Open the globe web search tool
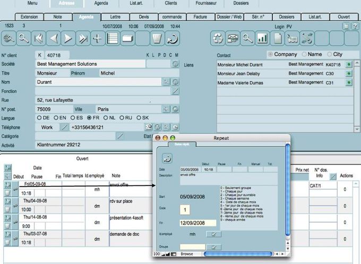Screen dimensions: 361x264 coord(8,38)
